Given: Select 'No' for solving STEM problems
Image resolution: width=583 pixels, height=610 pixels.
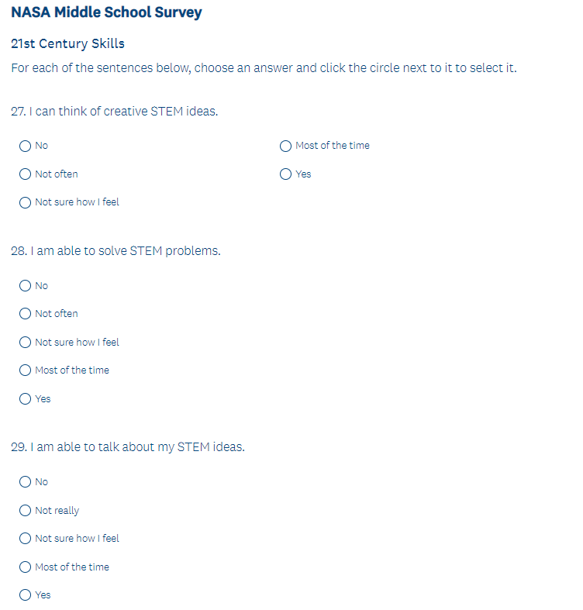Looking at the screenshot, I should pyautogui.click(x=26, y=286).
